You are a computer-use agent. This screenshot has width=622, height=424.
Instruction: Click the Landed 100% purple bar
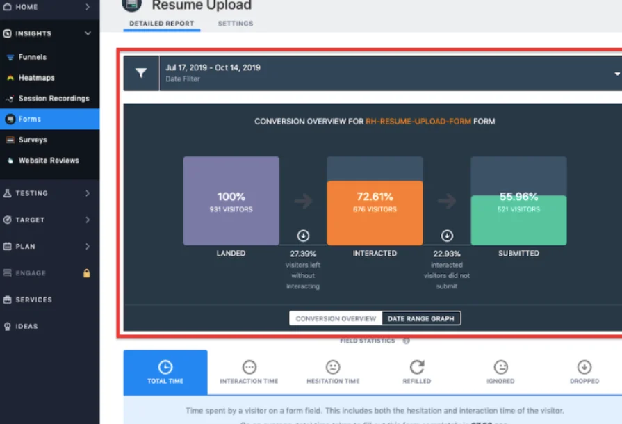[231, 201]
